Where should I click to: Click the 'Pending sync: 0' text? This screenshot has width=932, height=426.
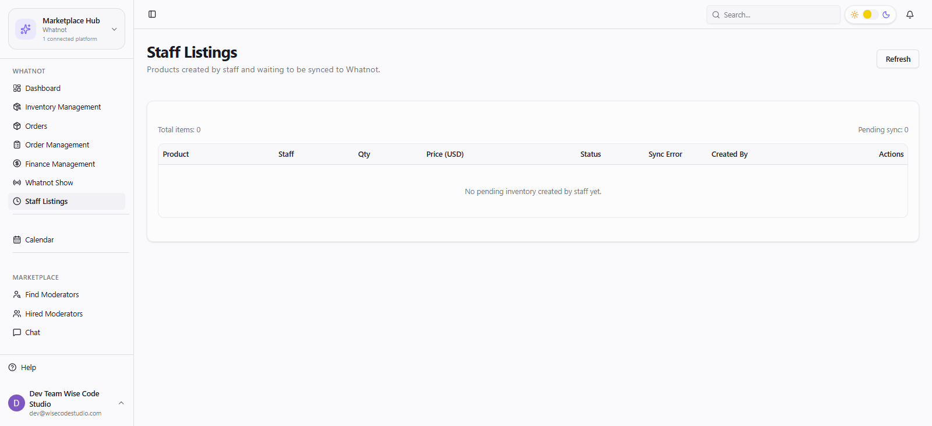[x=883, y=129]
